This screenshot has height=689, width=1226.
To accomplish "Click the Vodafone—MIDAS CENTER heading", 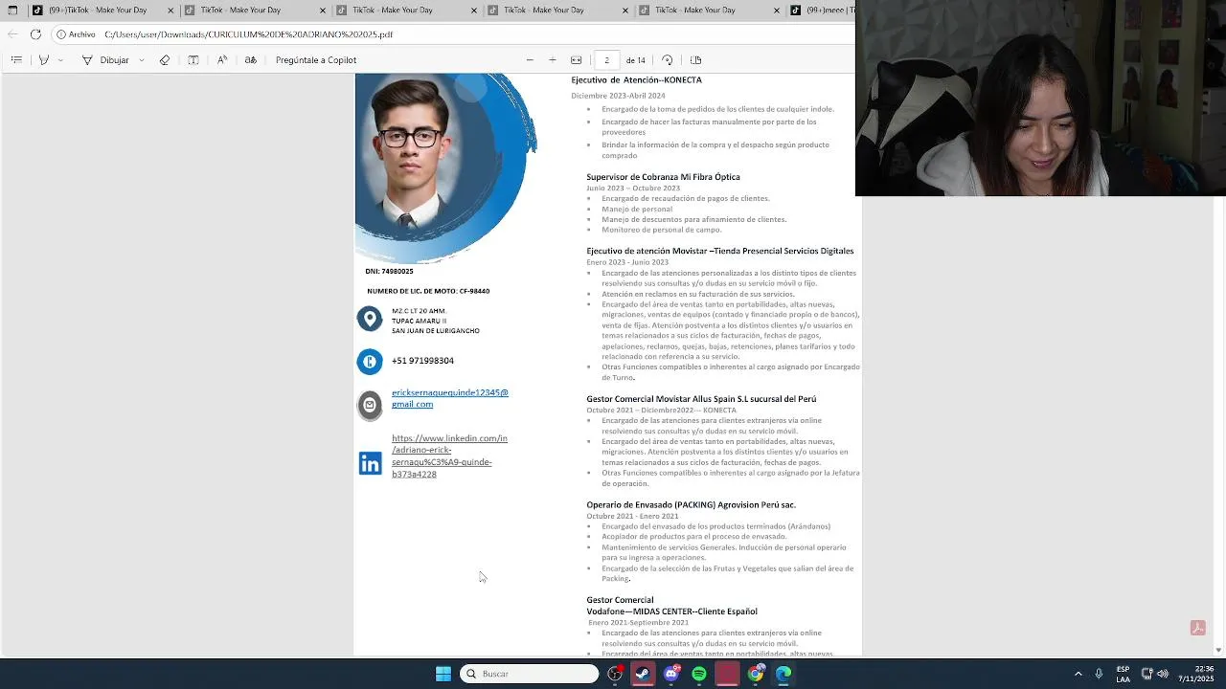I will coord(671,611).
